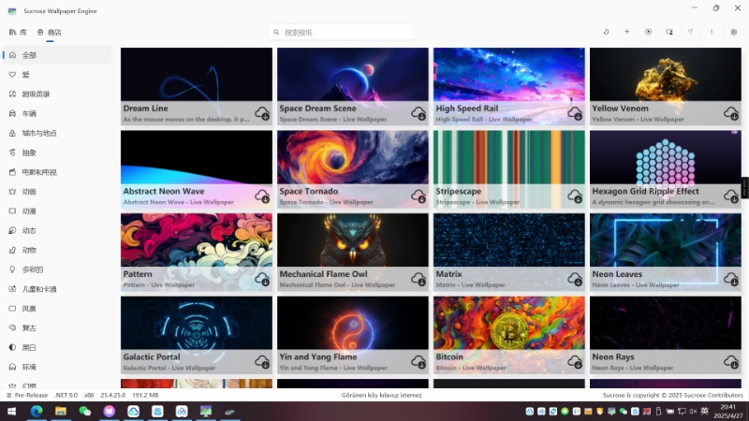Switch to the 库 (Library) tab
Image resolution: width=749 pixels, height=421 pixels.
pyautogui.click(x=18, y=32)
